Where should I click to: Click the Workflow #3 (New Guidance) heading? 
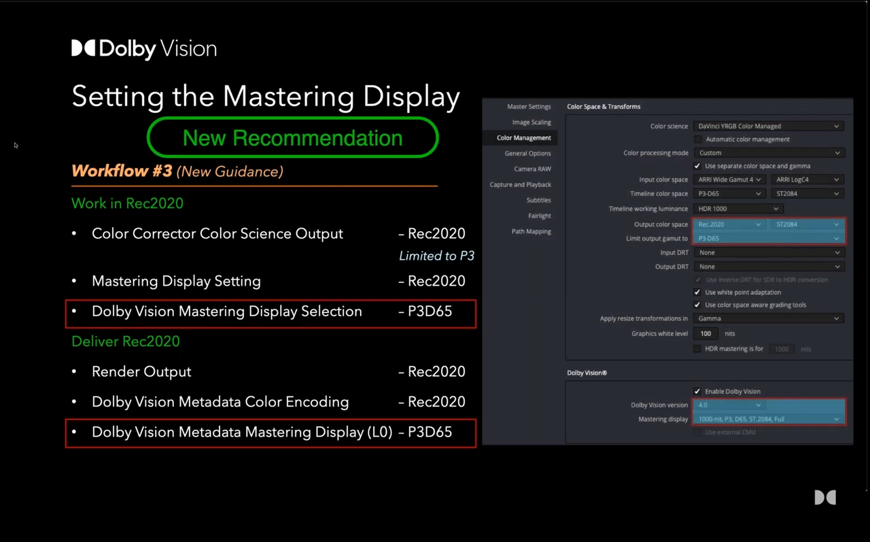177,171
